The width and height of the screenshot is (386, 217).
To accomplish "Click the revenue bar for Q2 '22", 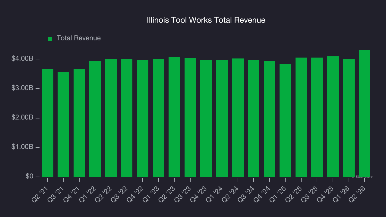I will (111, 118).
